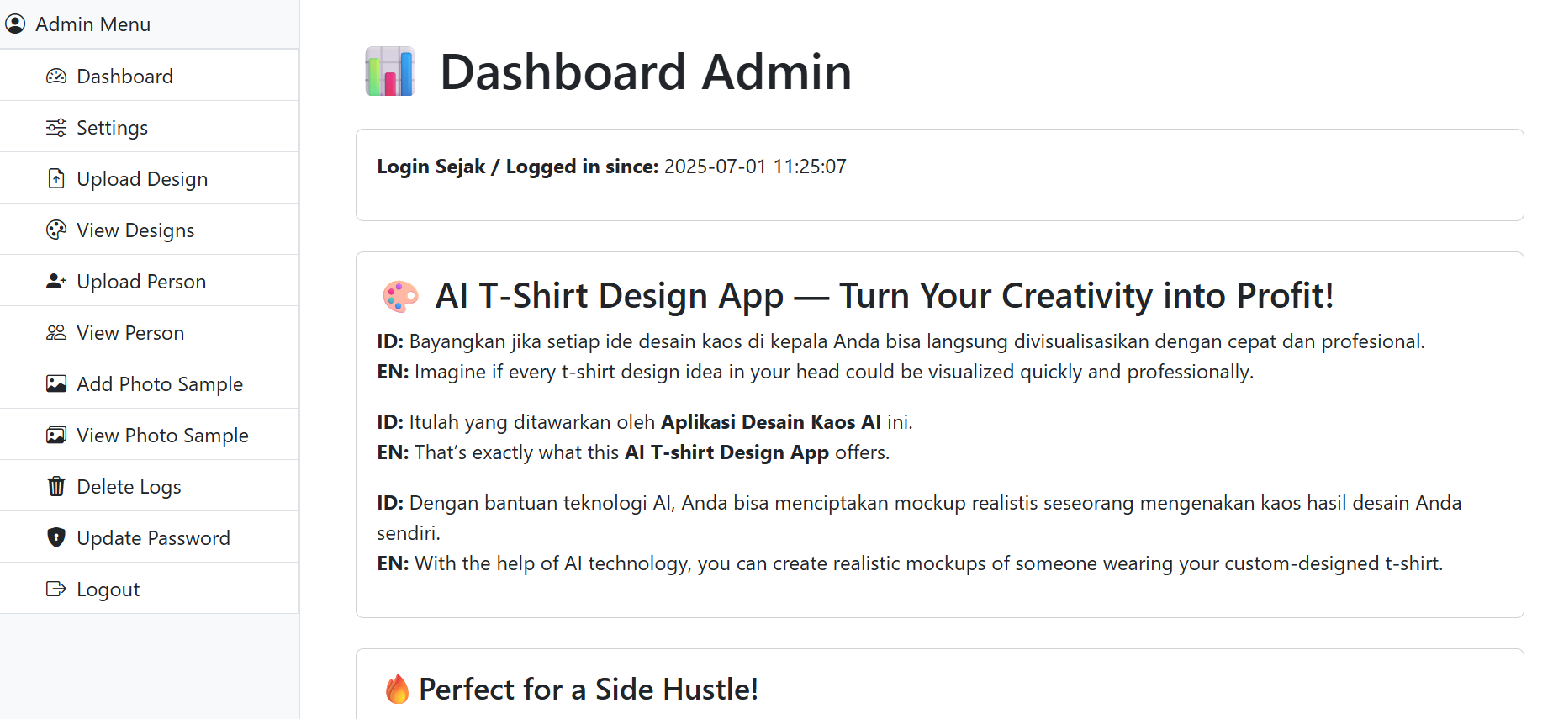
Task: Click the Admin Menu header
Action: click(x=92, y=24)
